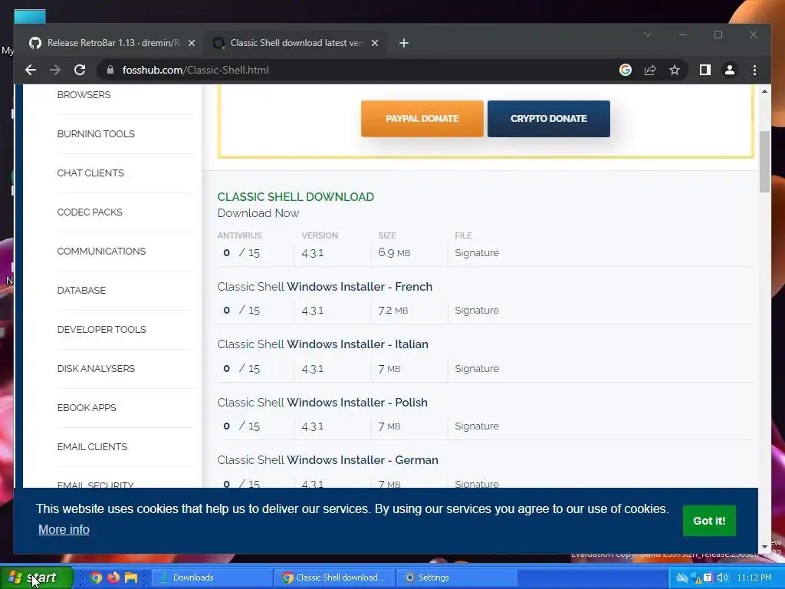The width and height of the screenshot is (785, 589).
Task: Open the BROWSERS category
Action: click(84, 94)
